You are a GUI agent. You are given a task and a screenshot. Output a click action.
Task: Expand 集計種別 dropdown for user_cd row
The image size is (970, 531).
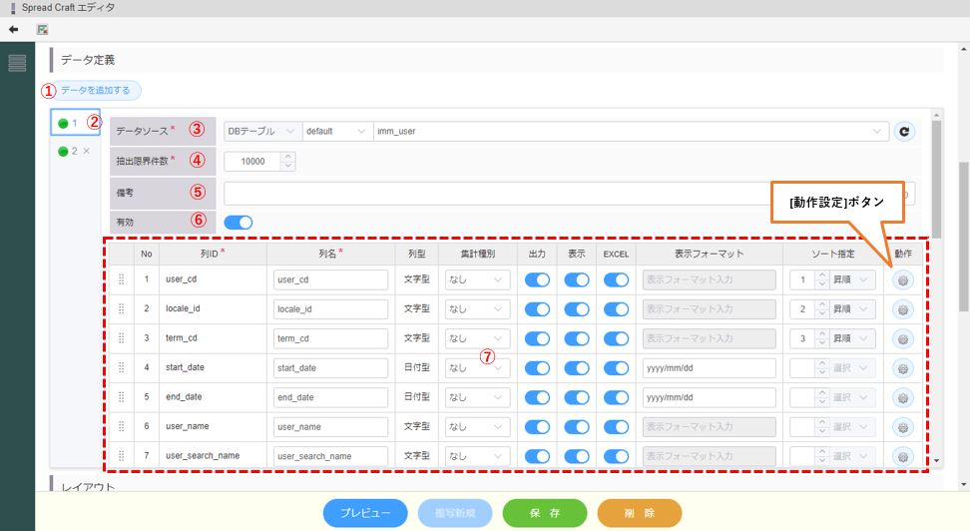(x=474, y=280)
